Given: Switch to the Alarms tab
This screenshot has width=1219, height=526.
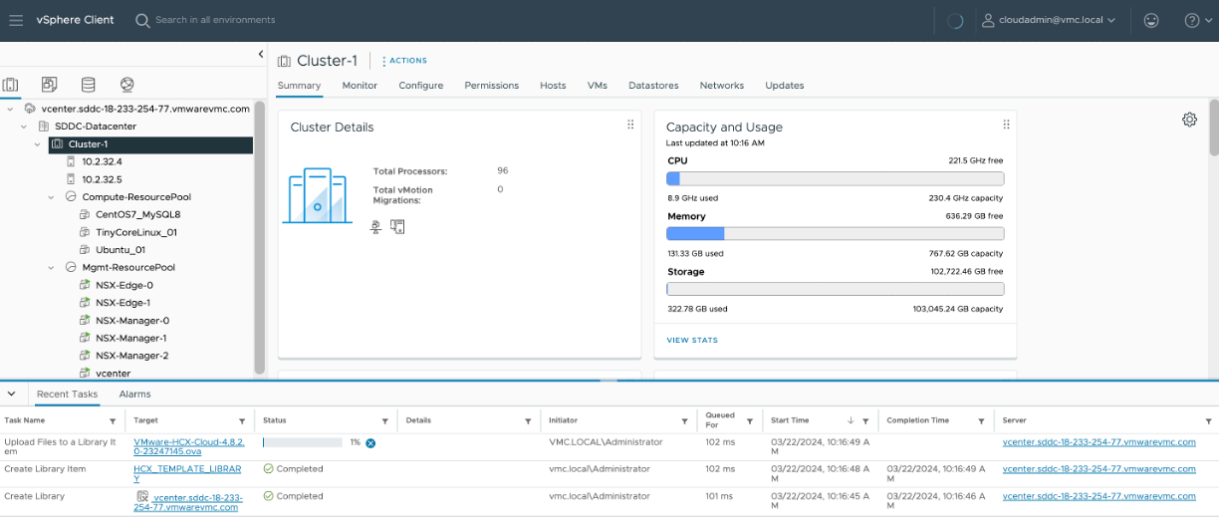Looking at the screenshot, I should tap(135, 394).
